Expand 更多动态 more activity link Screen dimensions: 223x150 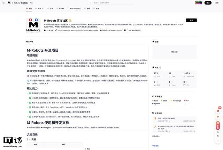(156, 136)
